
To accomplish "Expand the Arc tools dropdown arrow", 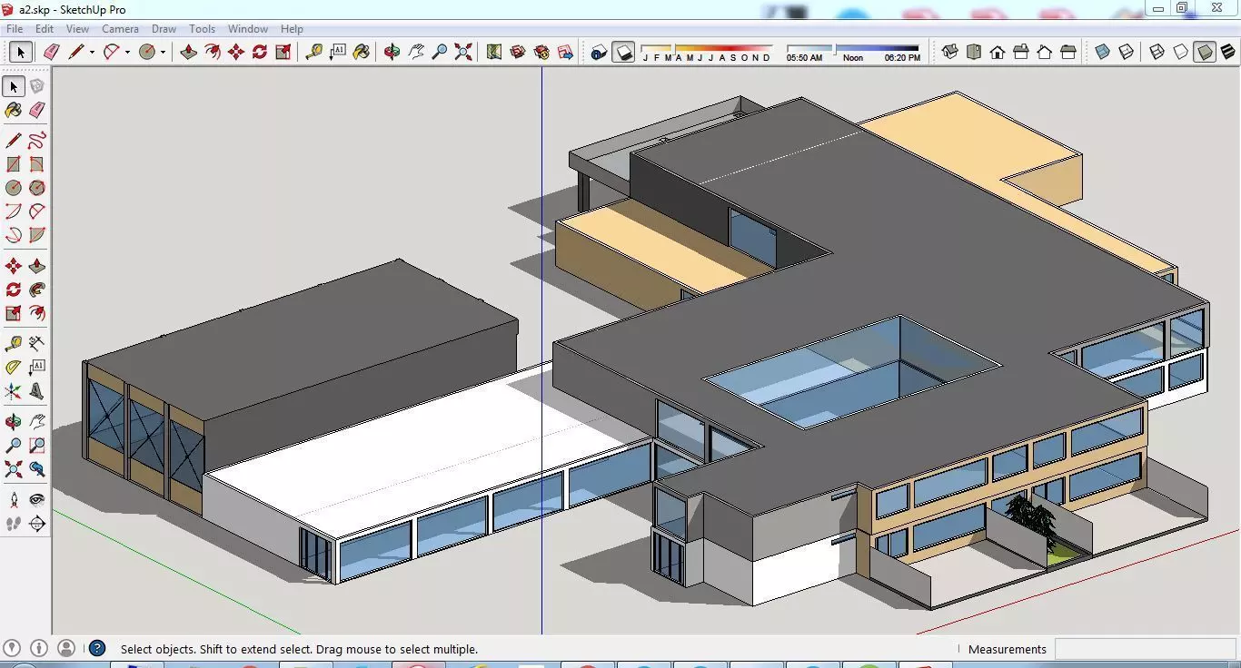I will click(127, 52).
